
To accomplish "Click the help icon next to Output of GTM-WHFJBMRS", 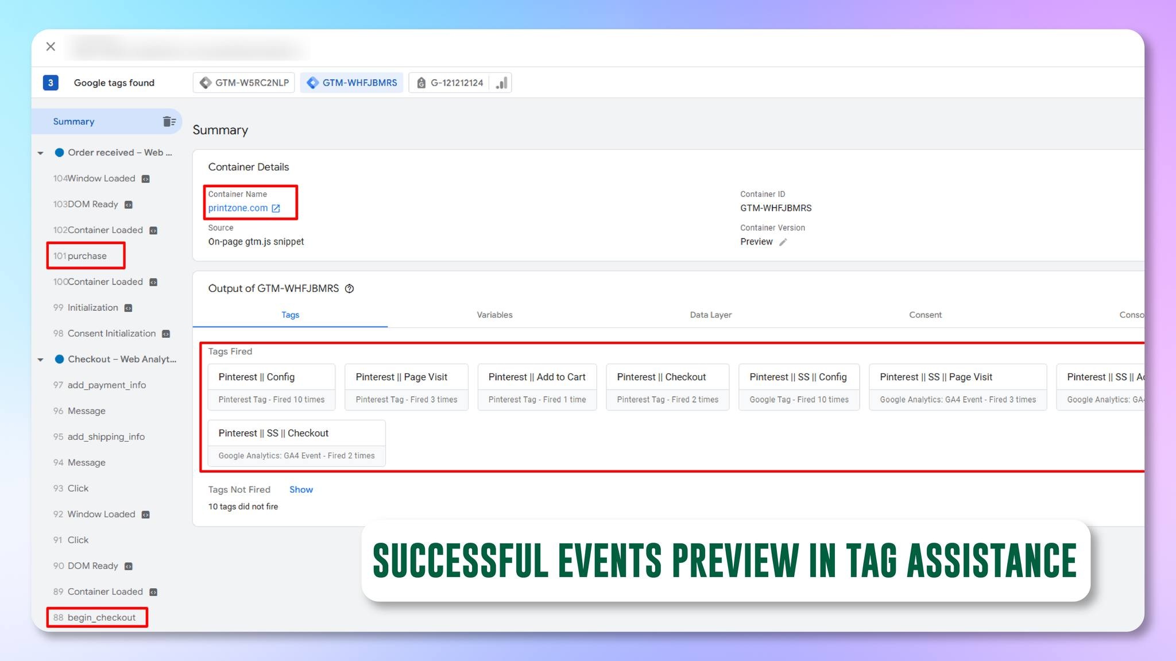I will (x=349, y=289).
